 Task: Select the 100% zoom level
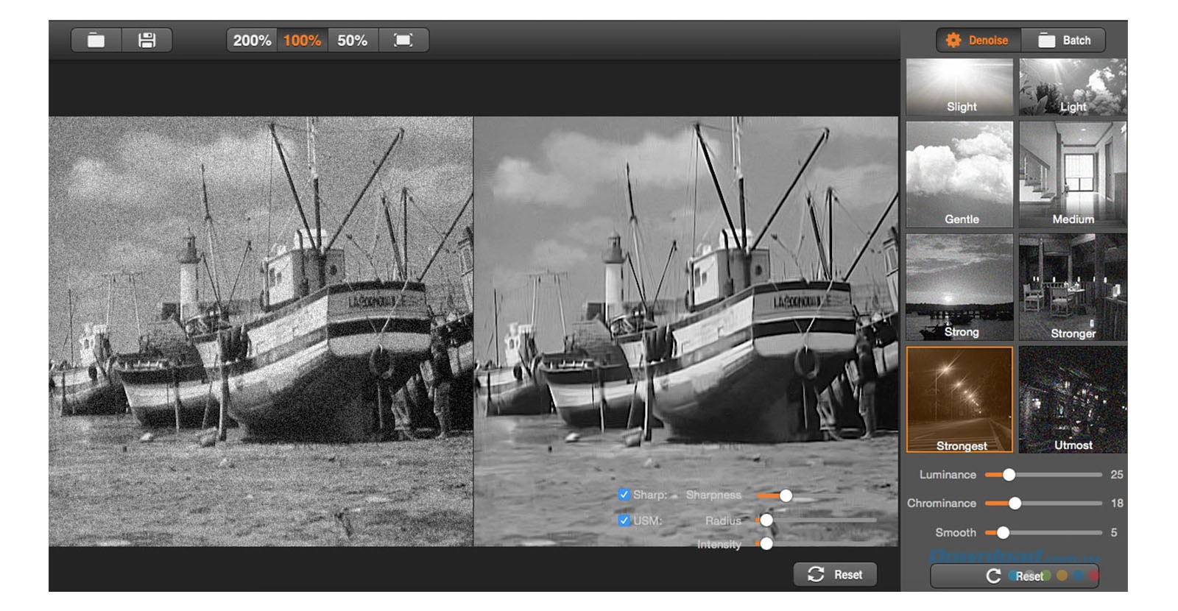coord(302,40)
